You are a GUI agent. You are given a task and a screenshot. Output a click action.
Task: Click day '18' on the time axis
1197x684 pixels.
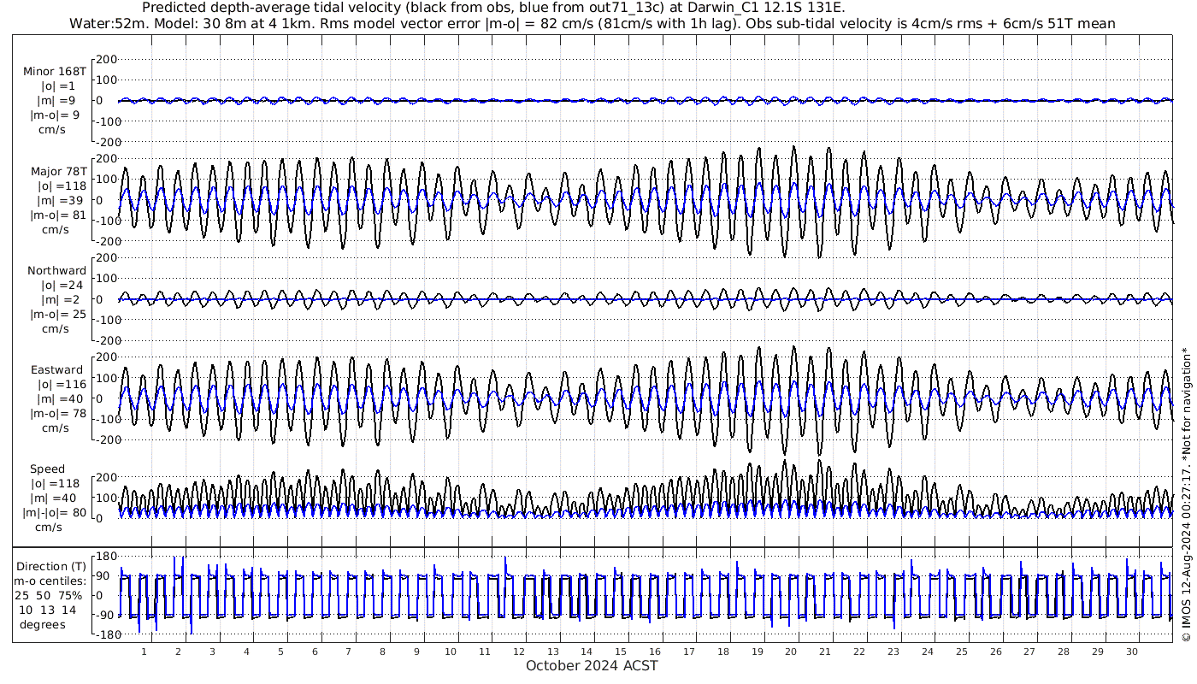coord(723,652)
